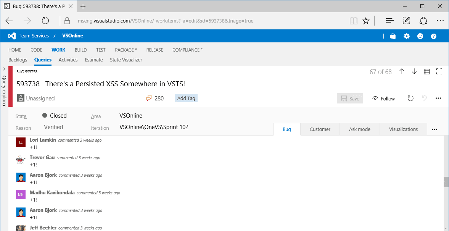The image size is (449, 231).
Task: Open the COMPLIANCE hub
Action: pyautogui.click(x=188, y=50)
